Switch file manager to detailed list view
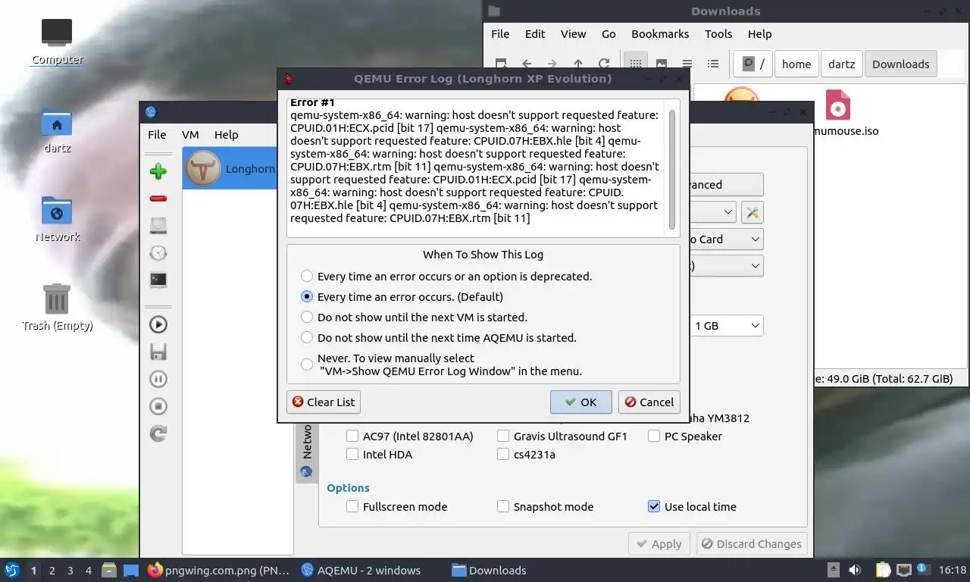Screen dimensions: 970x582 tap(713, 64)
